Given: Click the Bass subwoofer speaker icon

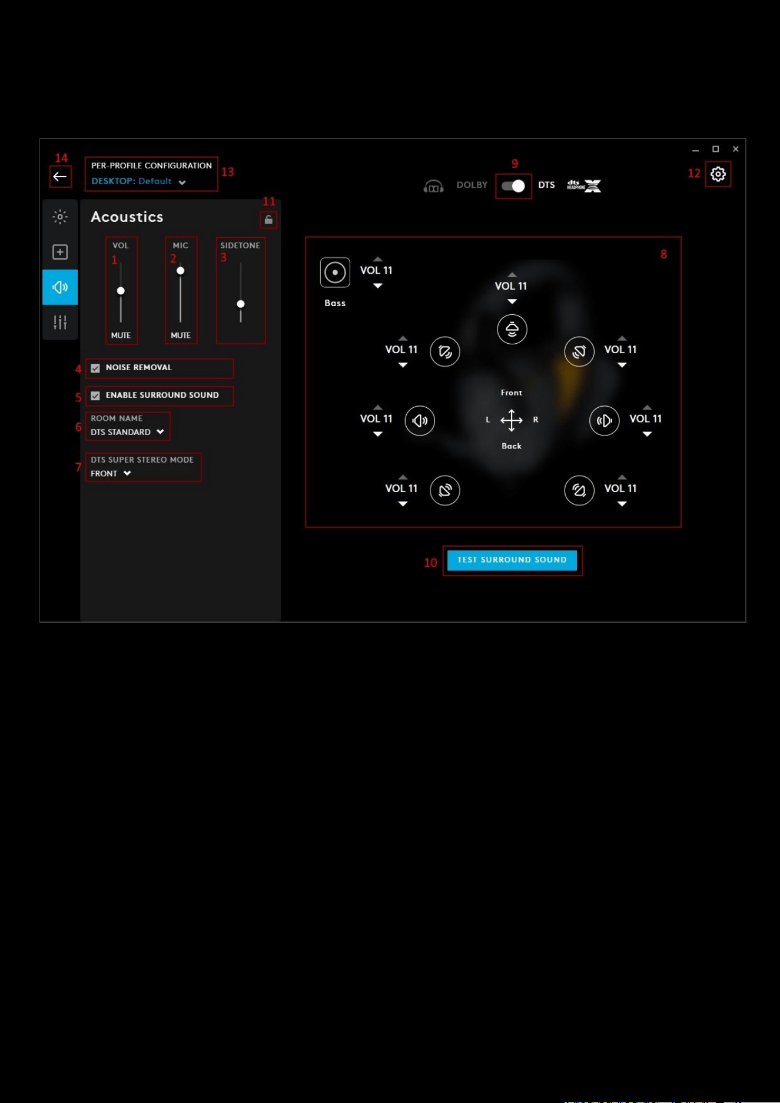Looking at the screenshot, I should pos(335,273).
